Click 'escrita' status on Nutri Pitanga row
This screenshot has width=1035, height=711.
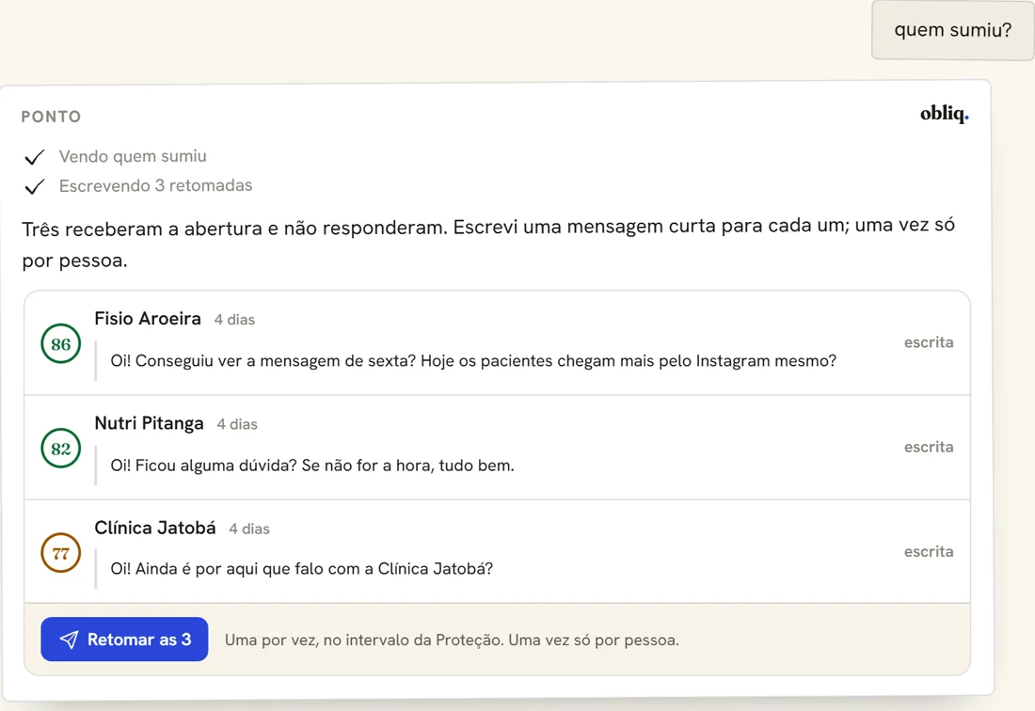[x=928, y=447]
